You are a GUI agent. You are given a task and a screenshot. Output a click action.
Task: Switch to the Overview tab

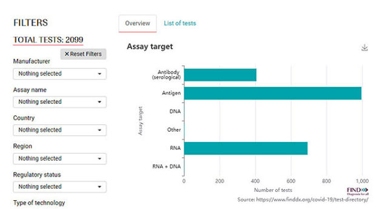point(138,23)
